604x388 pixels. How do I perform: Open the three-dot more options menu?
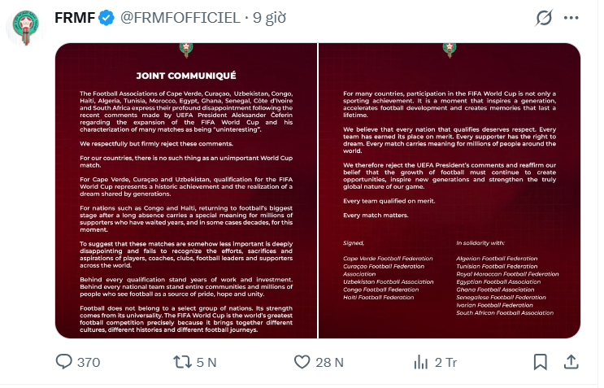571,18
